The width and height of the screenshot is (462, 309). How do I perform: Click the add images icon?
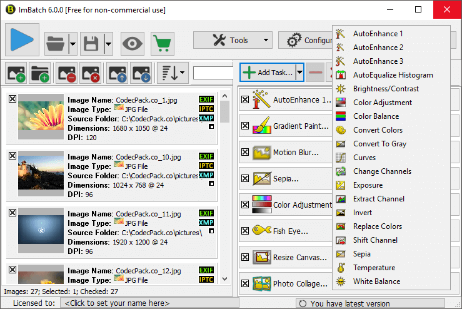18,73
